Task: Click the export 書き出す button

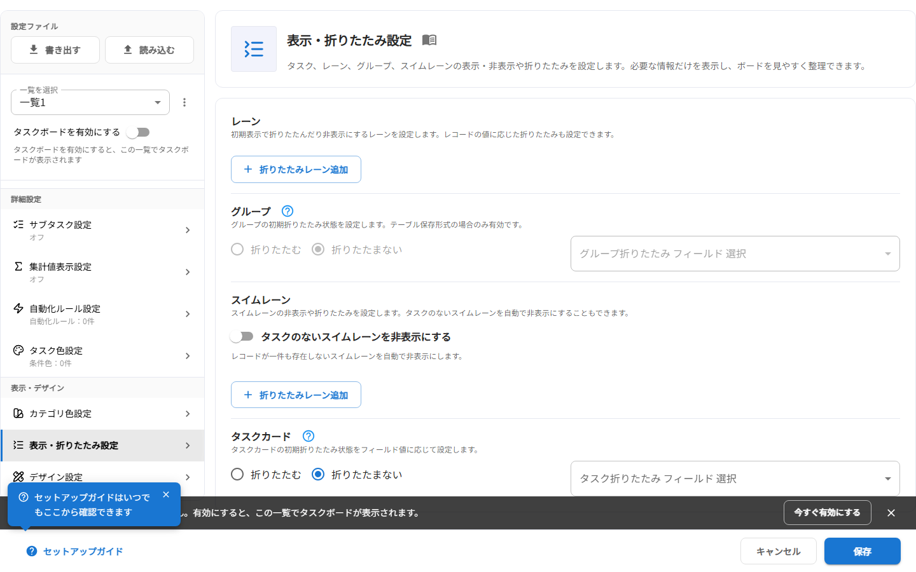Action: (x=55, y=50)
